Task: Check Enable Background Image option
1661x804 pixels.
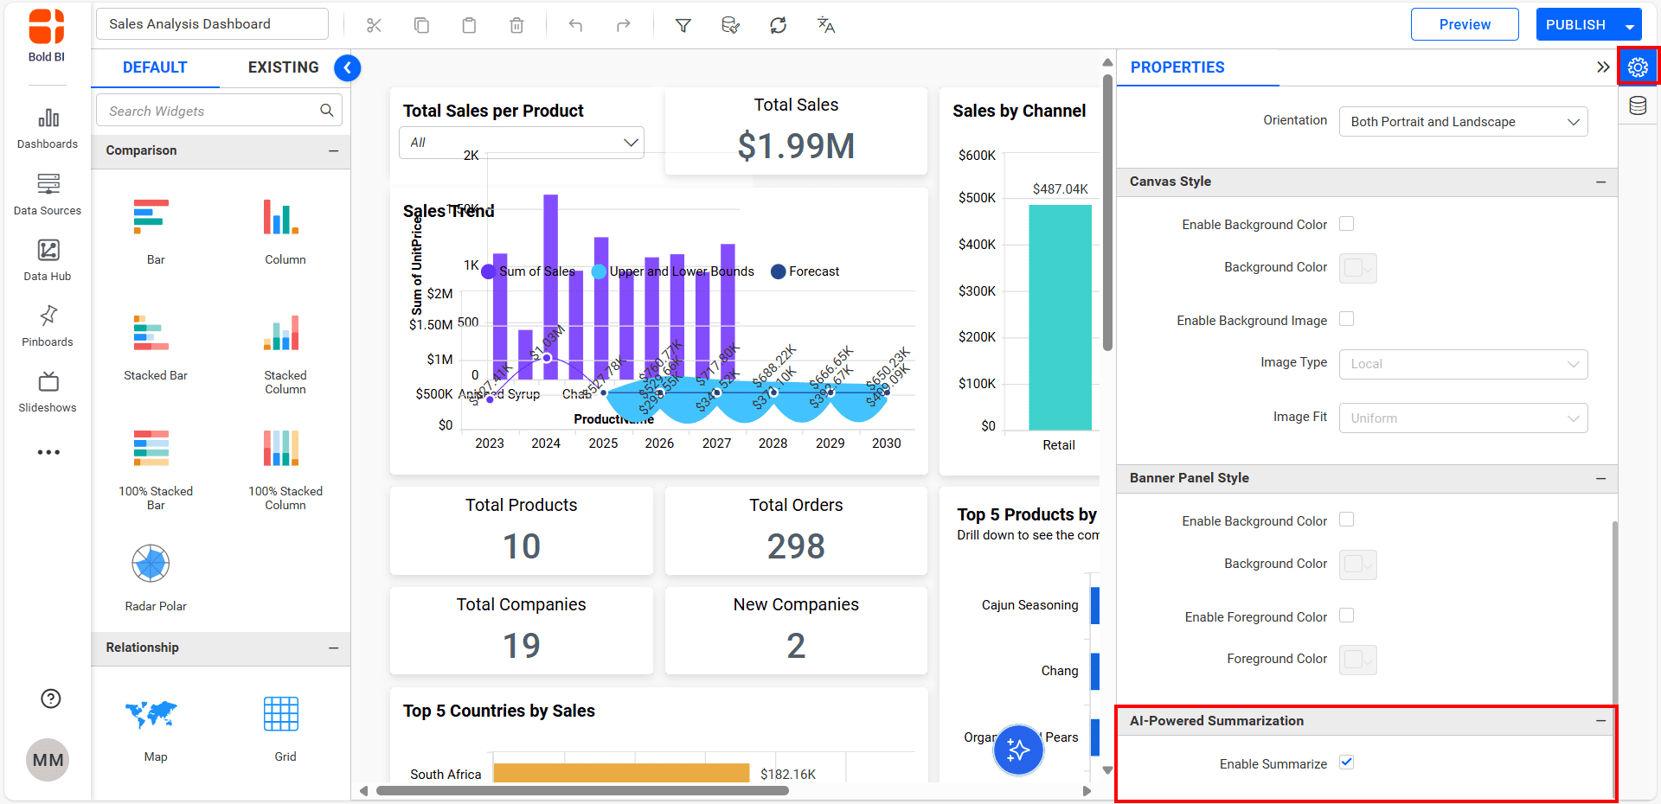Action: click(x=1346, y=318)
